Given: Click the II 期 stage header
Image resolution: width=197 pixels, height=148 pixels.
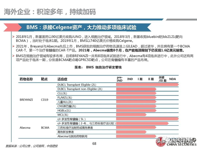Looking at the screenshot, I should tap(151, 79).
